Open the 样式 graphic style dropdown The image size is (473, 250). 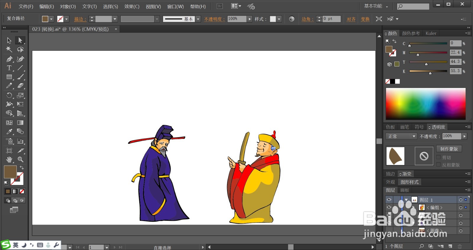click(279, 19)
